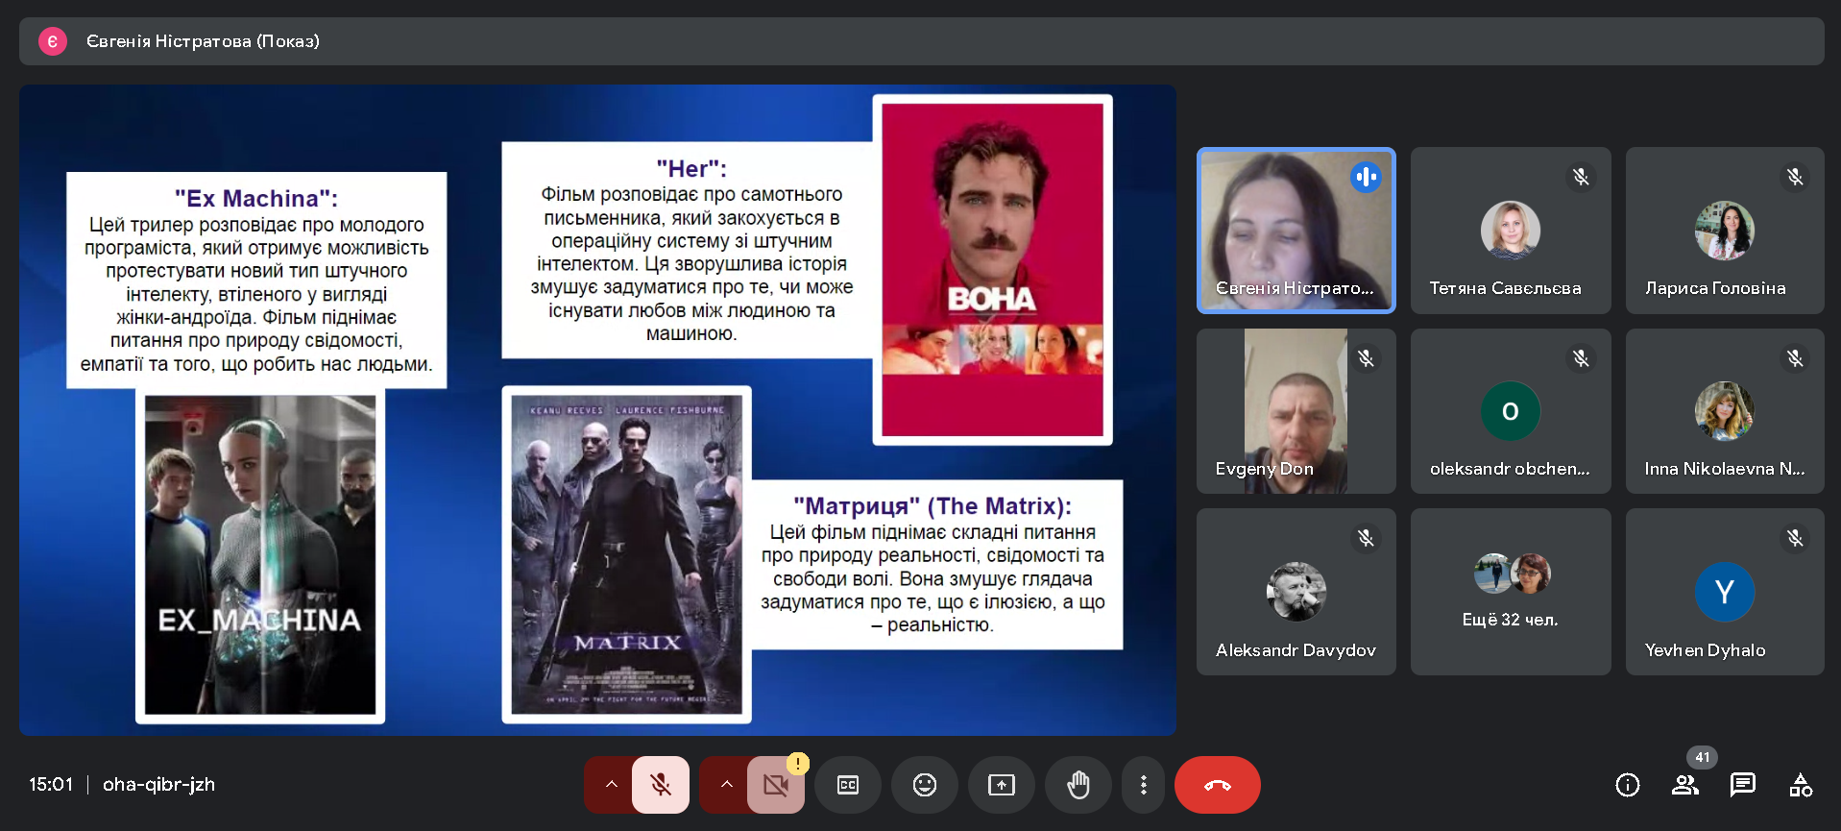This screenshot has width=1841, height=831.
Task: Open audio settings chevron beside microphone
Action: click(x=611, y=785)
